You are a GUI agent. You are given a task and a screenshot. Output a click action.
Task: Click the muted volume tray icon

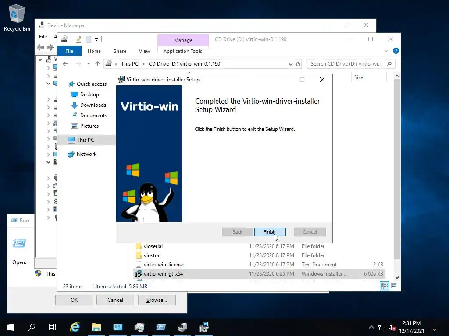(392, 327)
